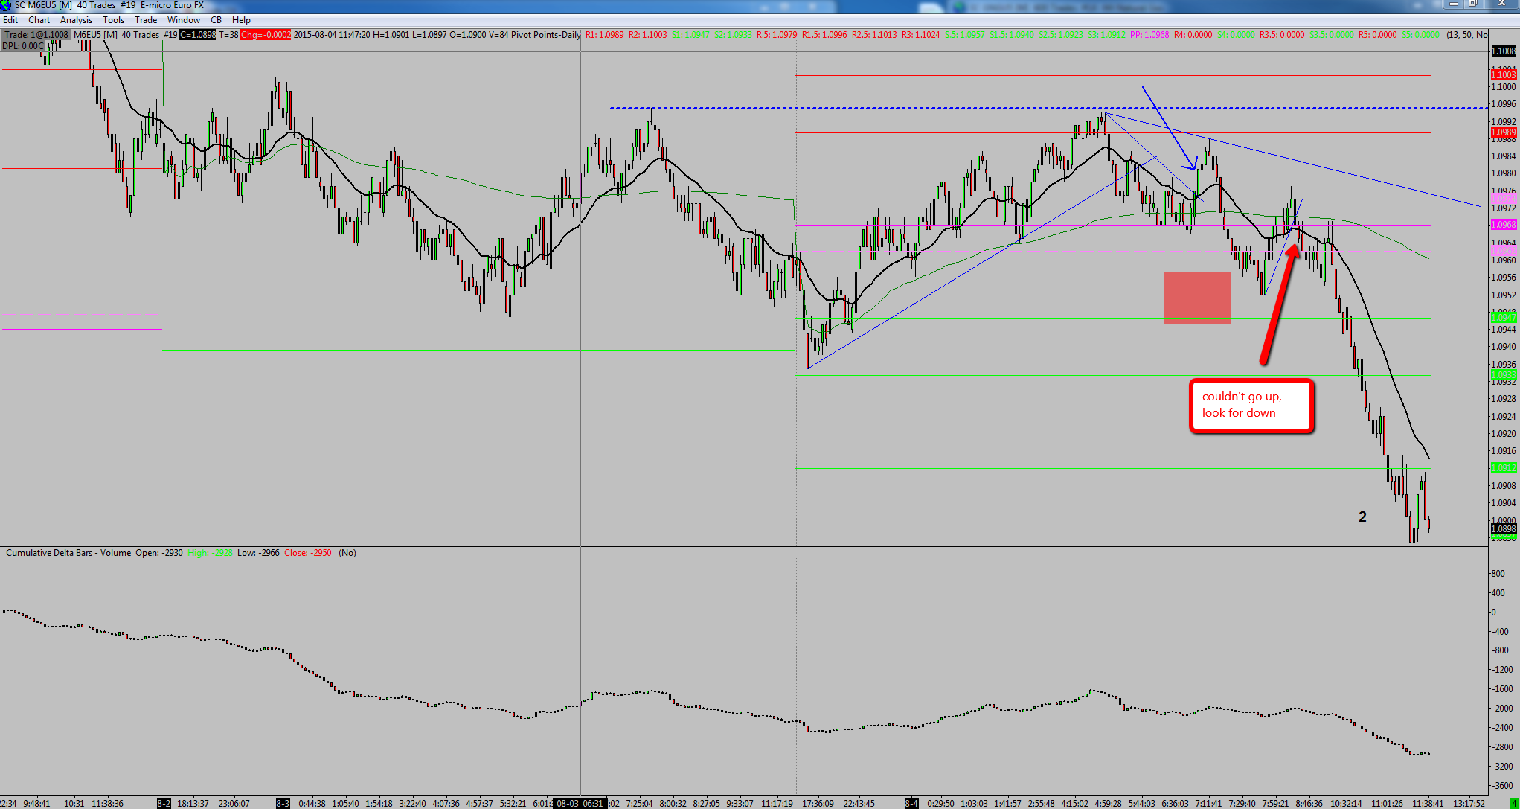Click the '08-03 06:31' cursor time label
Screen dimensions: 1520x809
click(x=580, y=804)
